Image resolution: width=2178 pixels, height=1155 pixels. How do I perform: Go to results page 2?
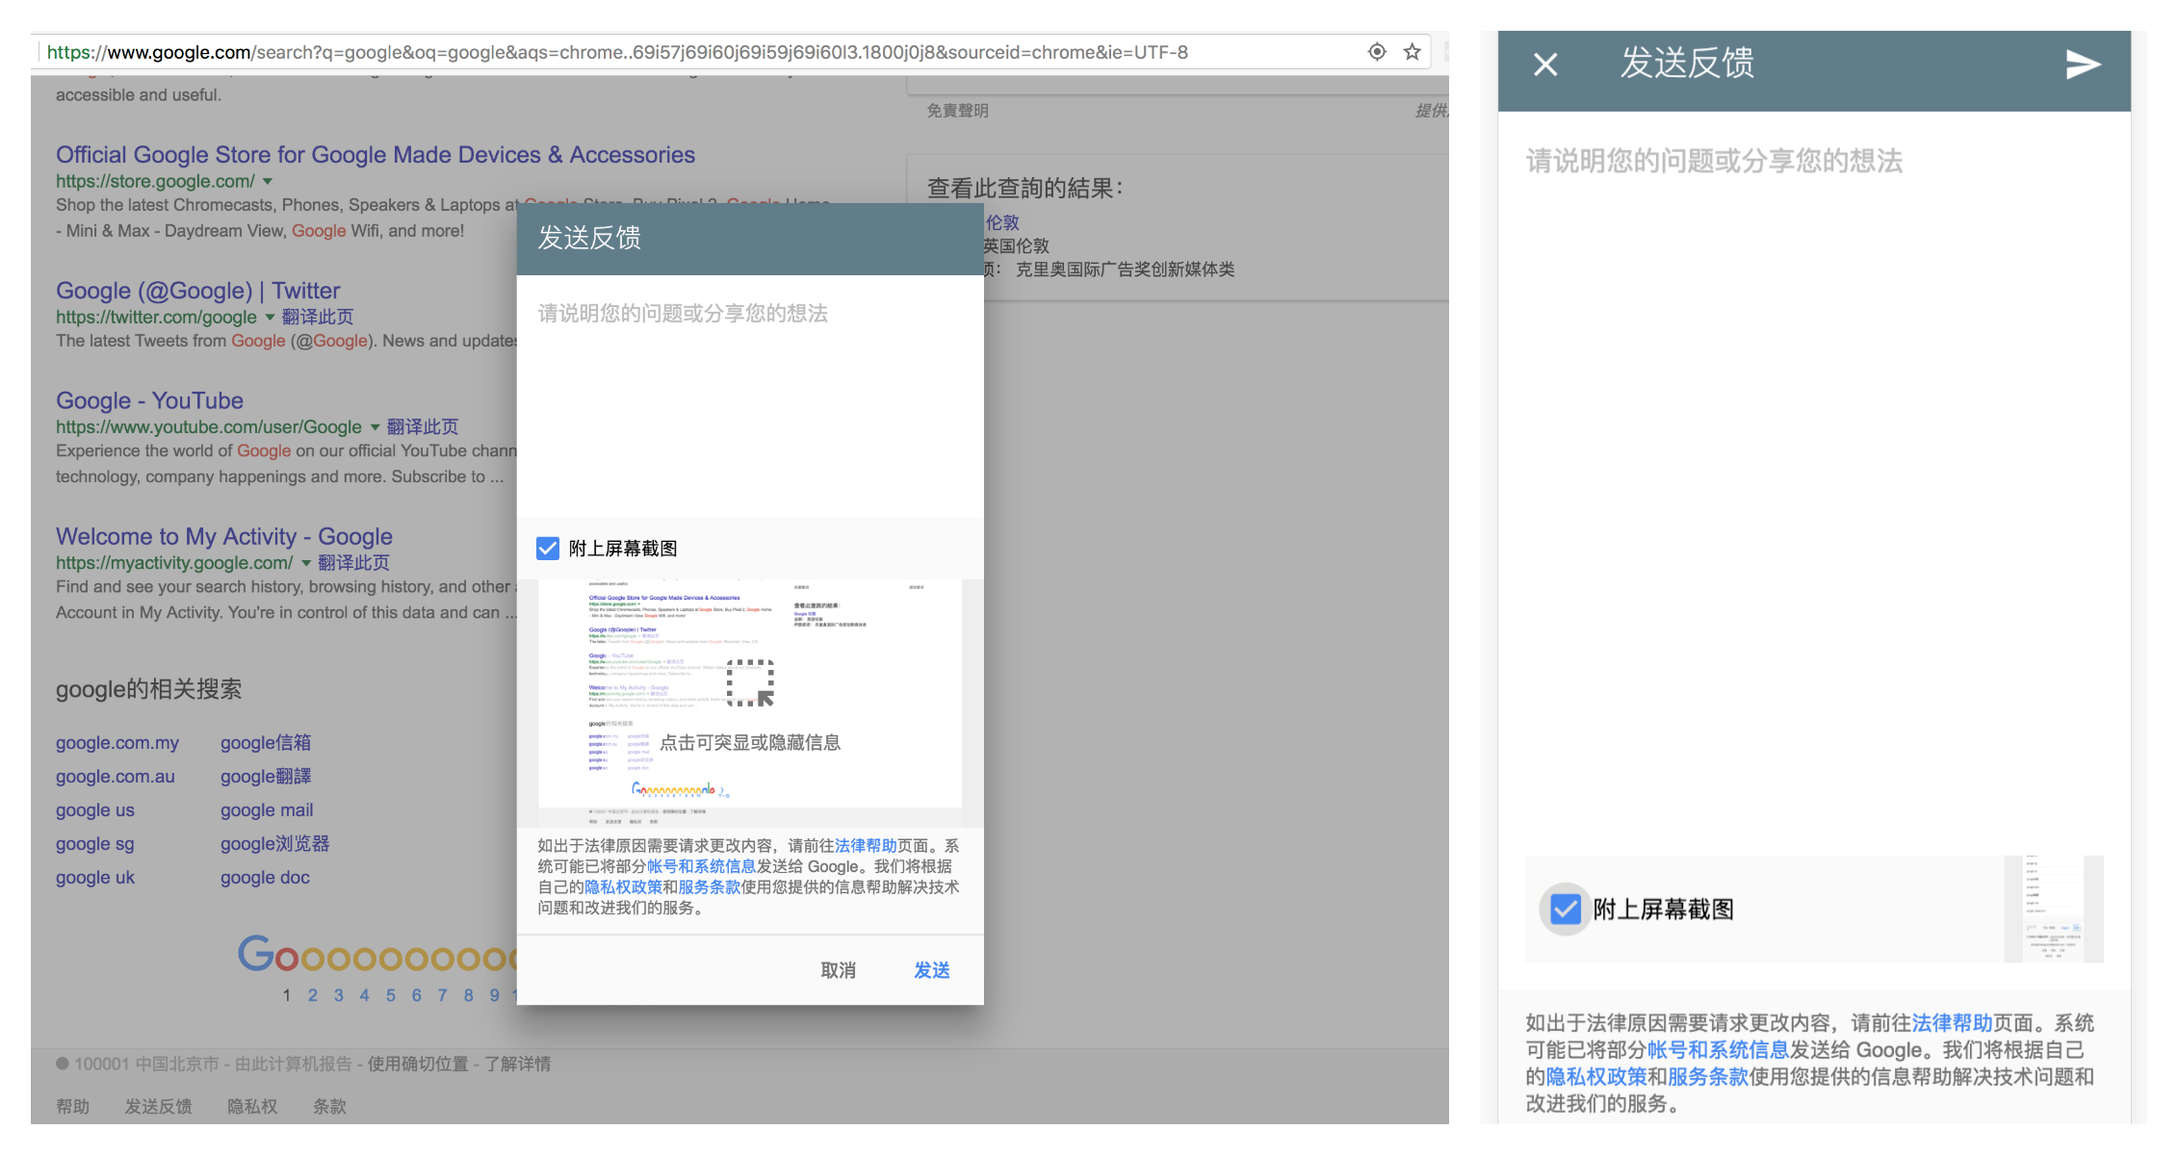point(313,995)
